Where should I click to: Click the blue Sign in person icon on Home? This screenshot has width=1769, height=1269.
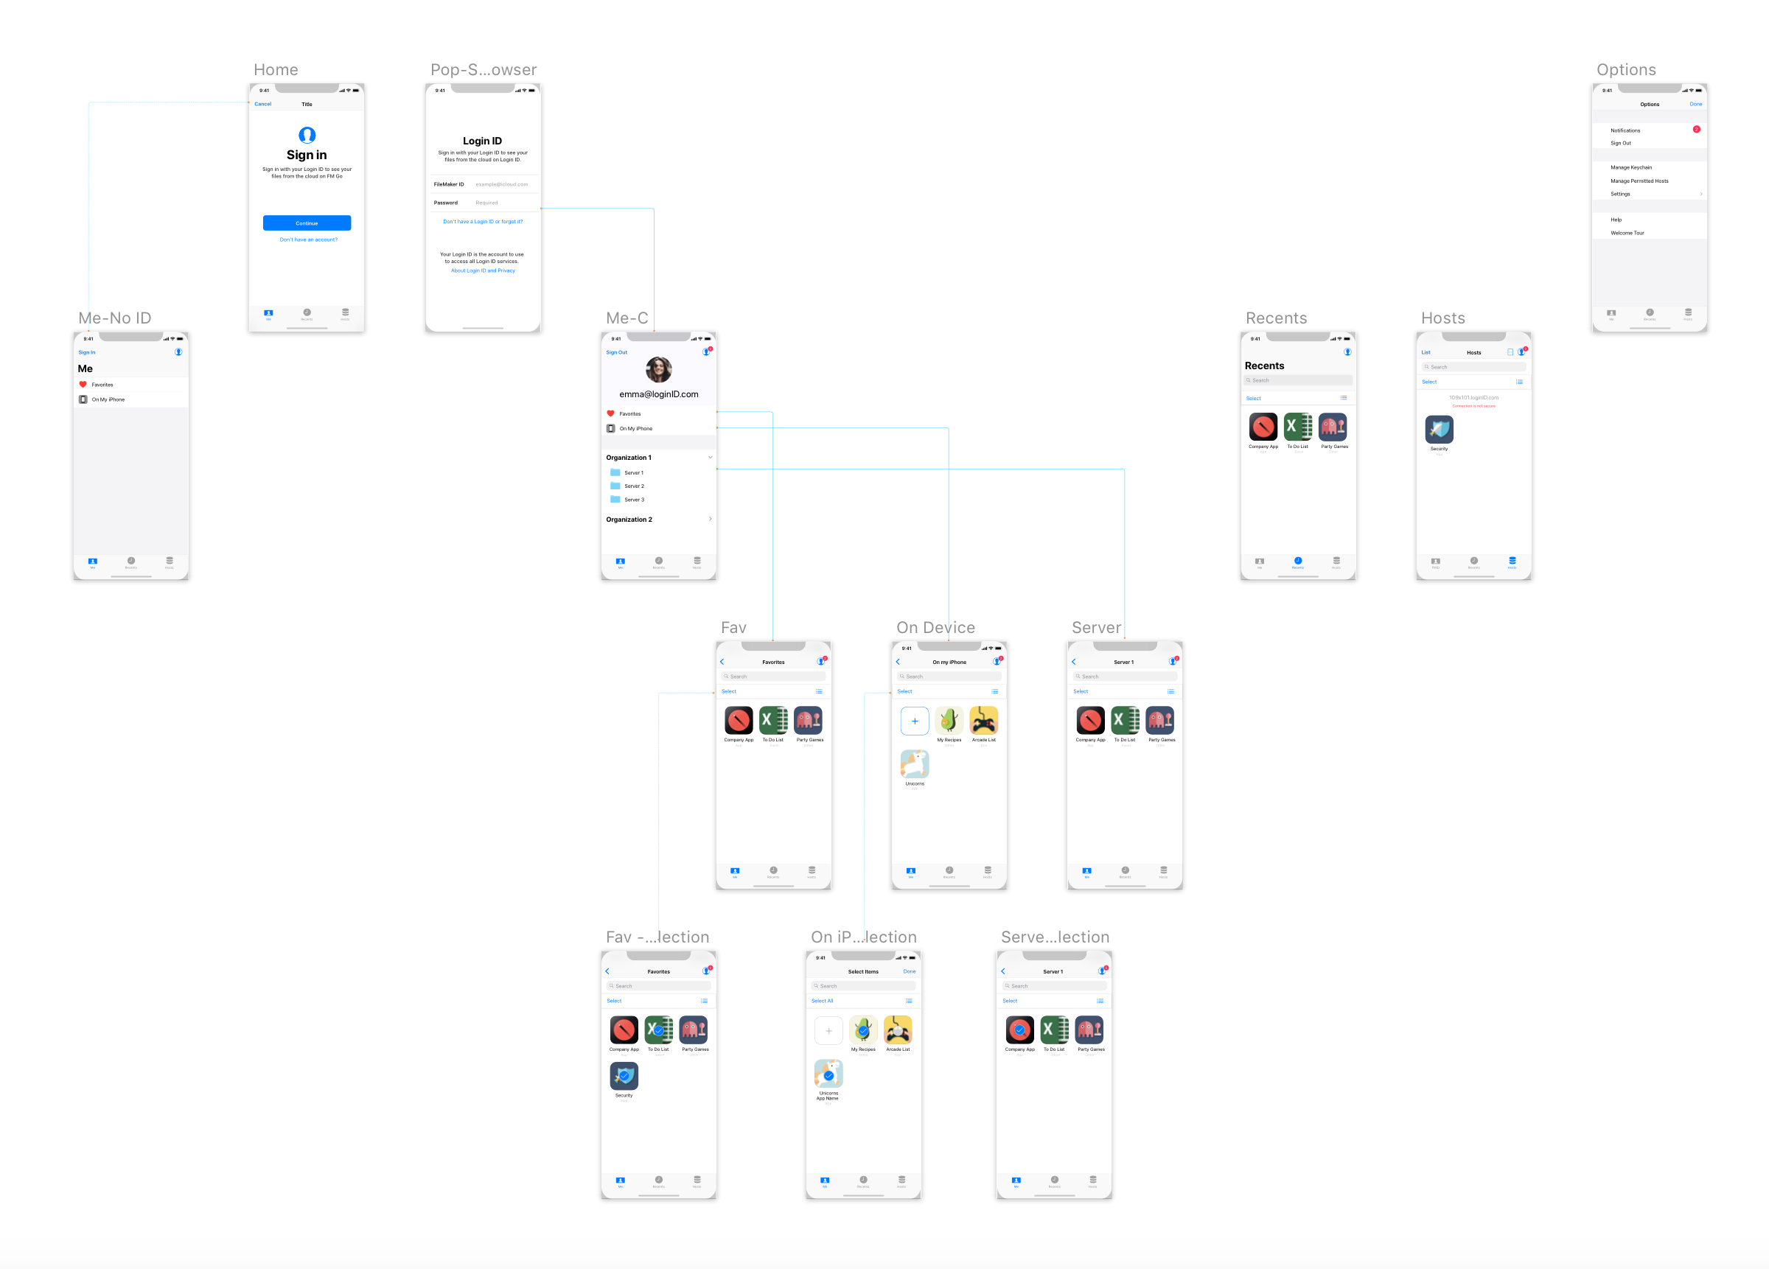tap(307, 134)
